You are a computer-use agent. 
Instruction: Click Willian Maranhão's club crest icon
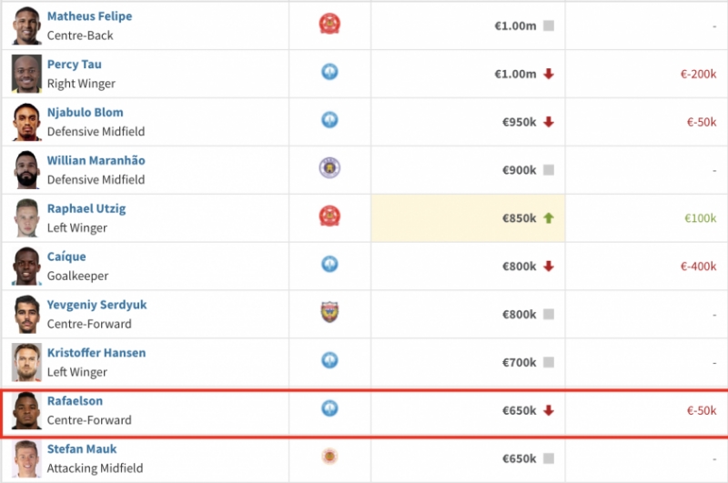329,168
